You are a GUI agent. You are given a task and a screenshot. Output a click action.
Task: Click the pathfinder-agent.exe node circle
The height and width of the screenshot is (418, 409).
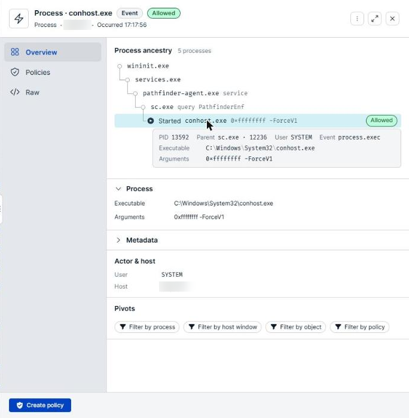point(136,93)
